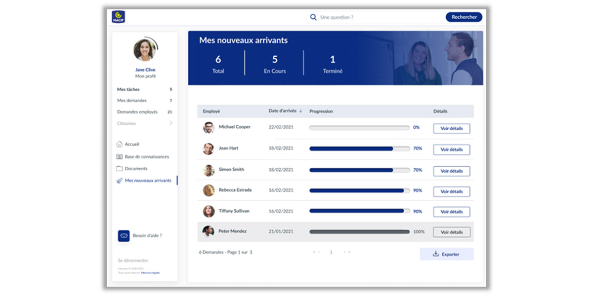View details for Simon Smith
Image resolution: width=593 pixels, height=296 pixels.
tap(452, 171)
